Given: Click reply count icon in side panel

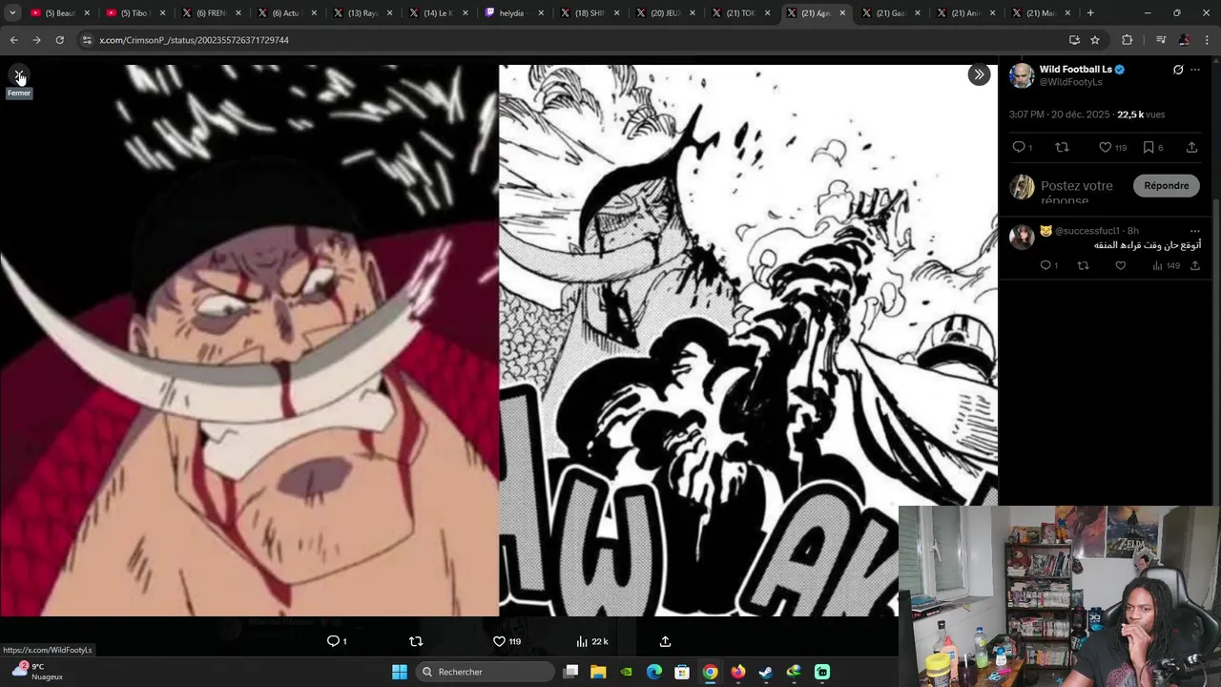Looking at the screenshot, I should [x=1019, y=147].
